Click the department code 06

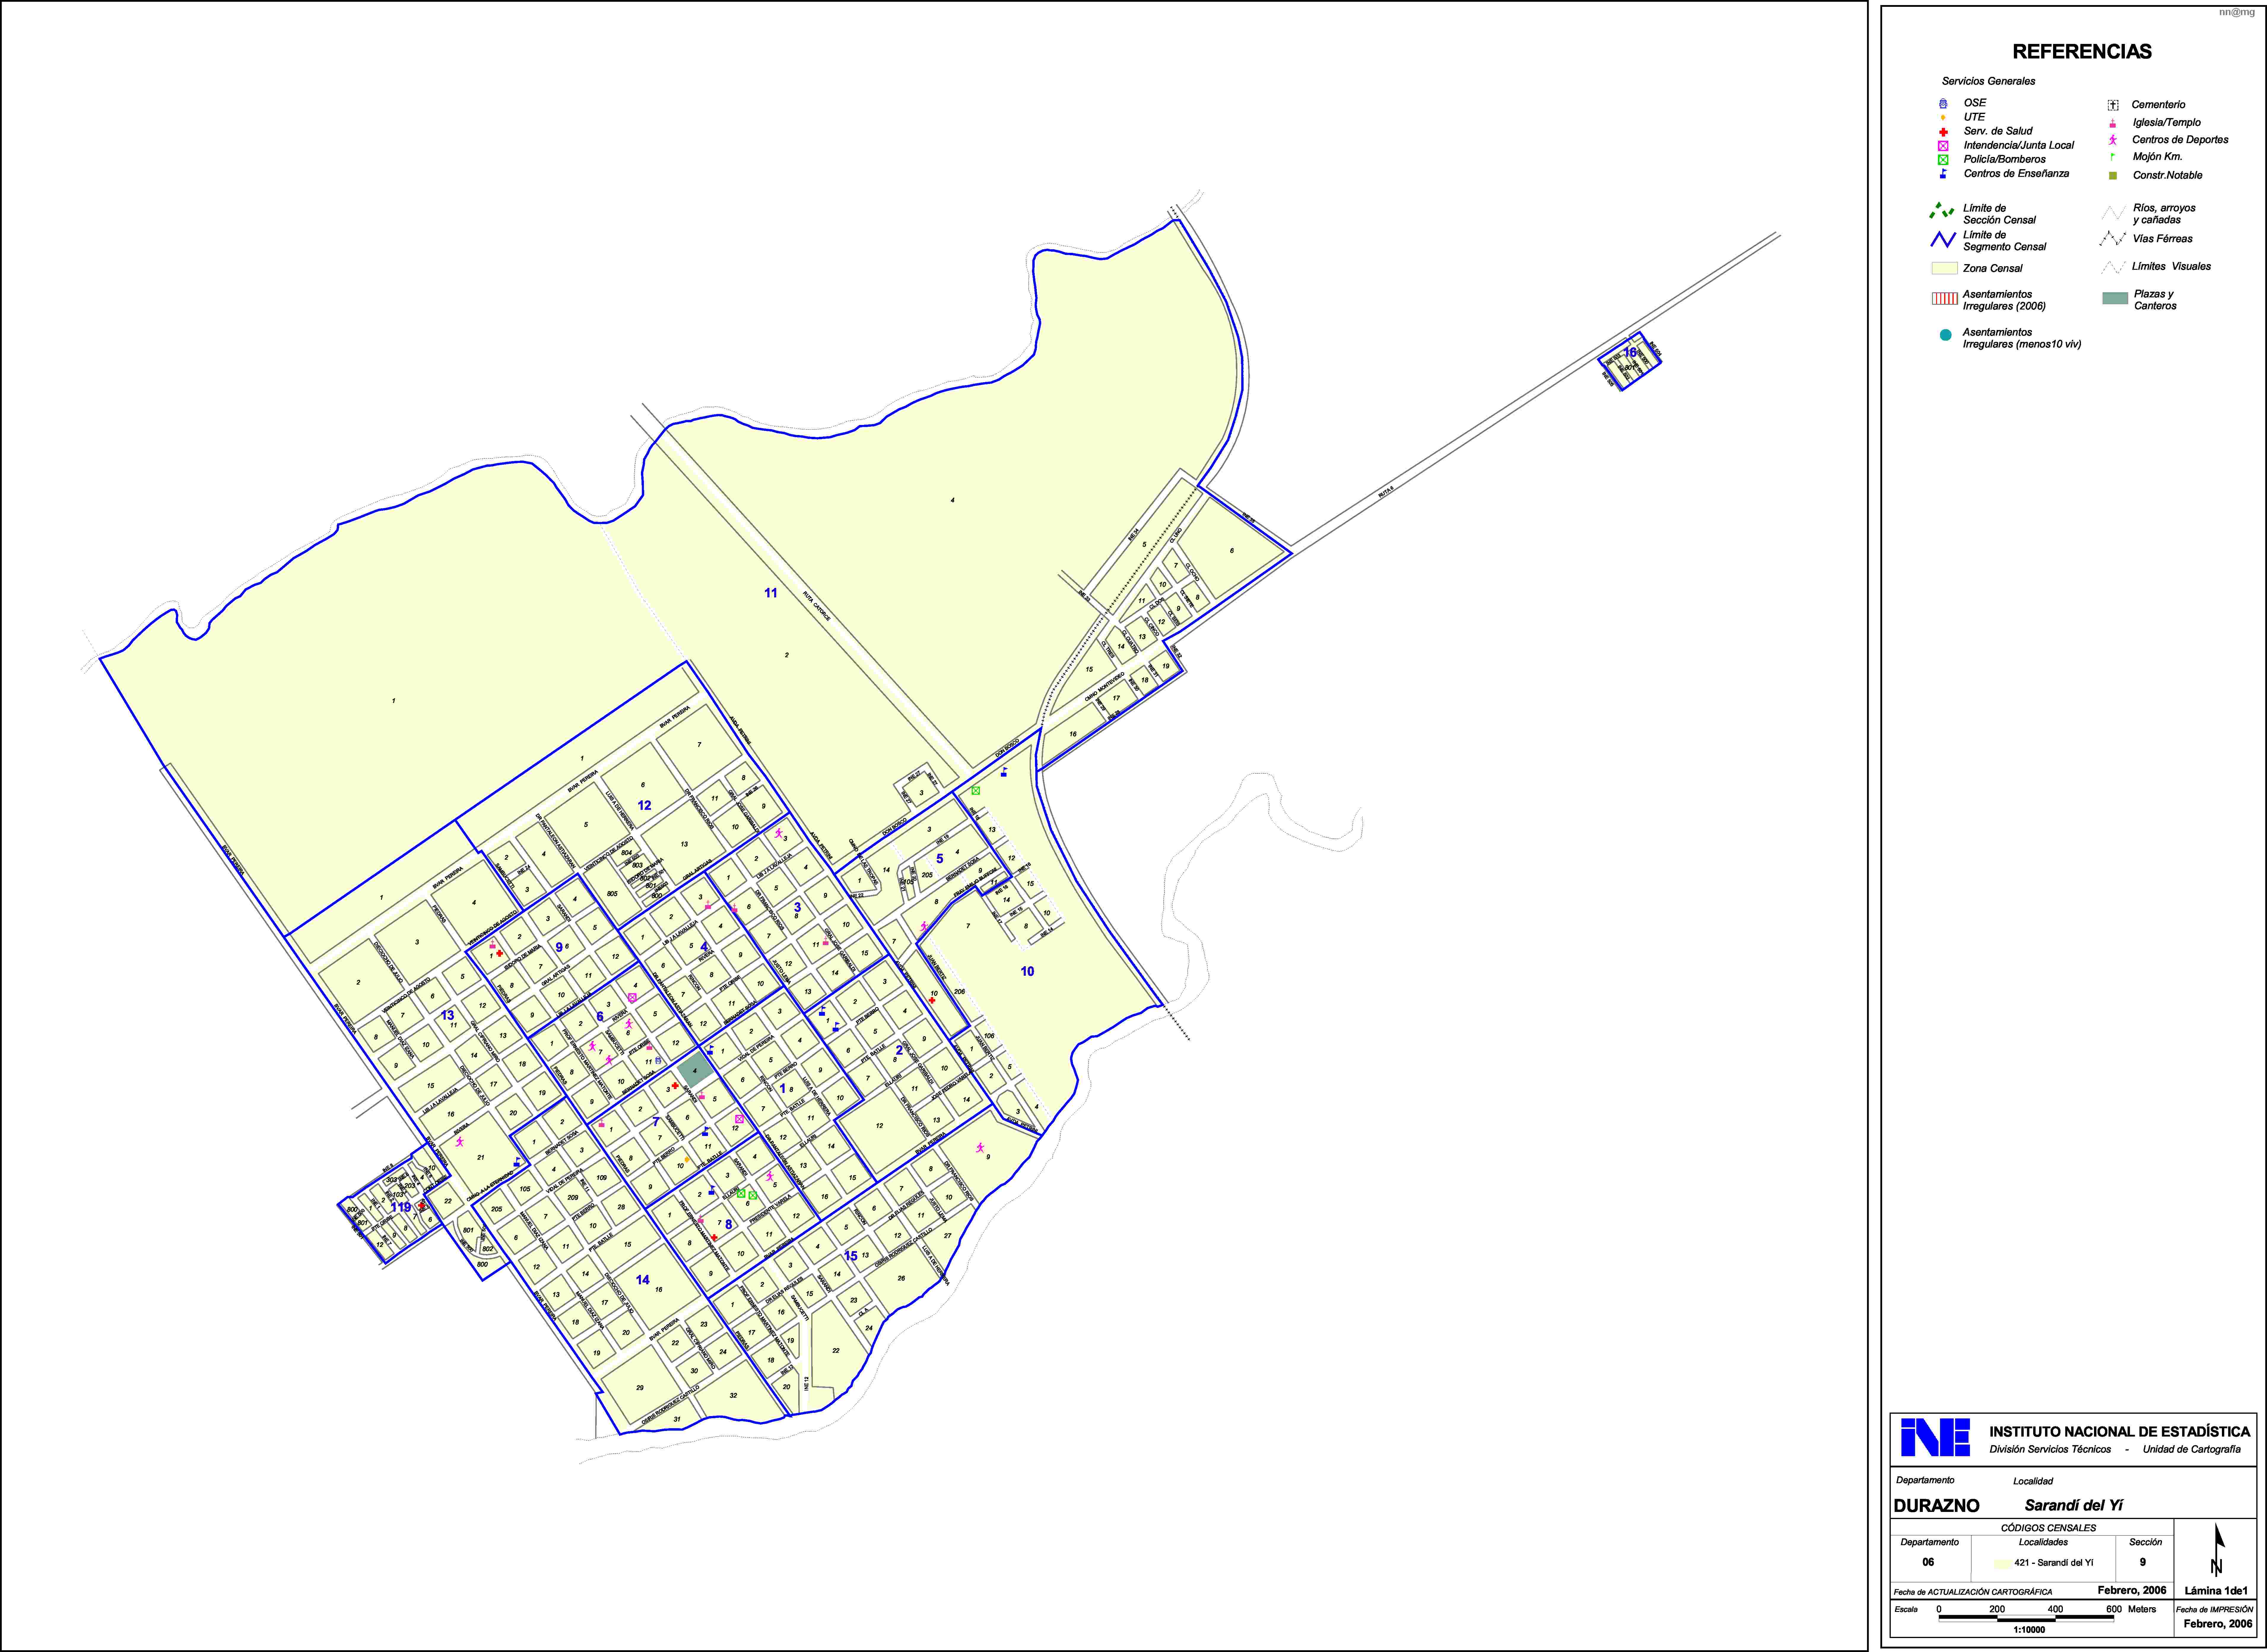[1928, 1562]
